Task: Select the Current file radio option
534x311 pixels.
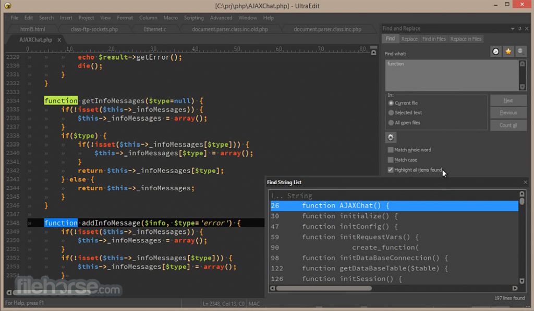Action: [391, 103]
